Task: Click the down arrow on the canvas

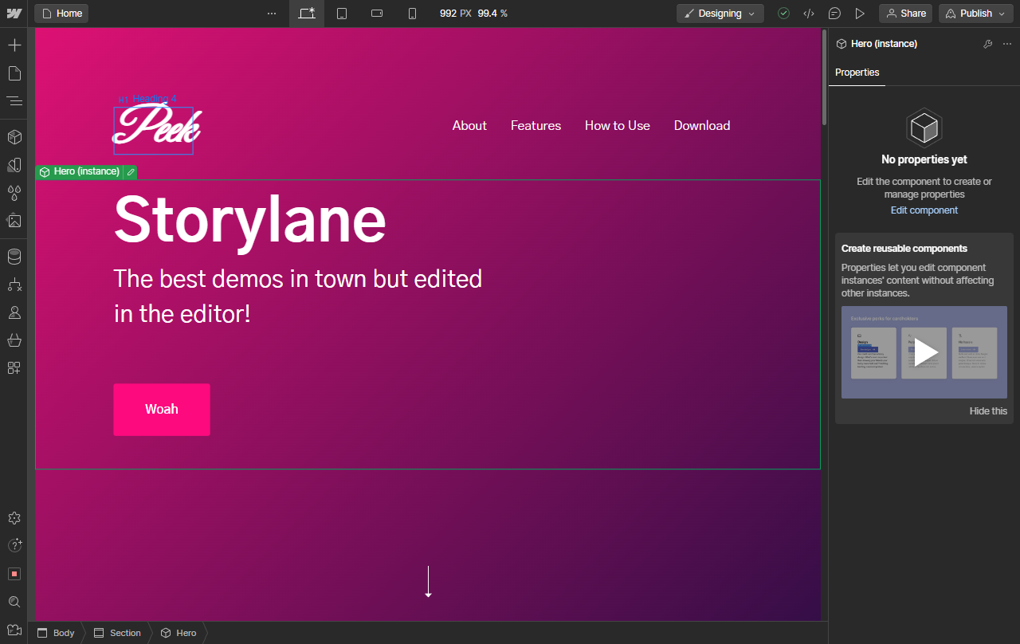Action: pyautogui.click(x=428, y=582)
